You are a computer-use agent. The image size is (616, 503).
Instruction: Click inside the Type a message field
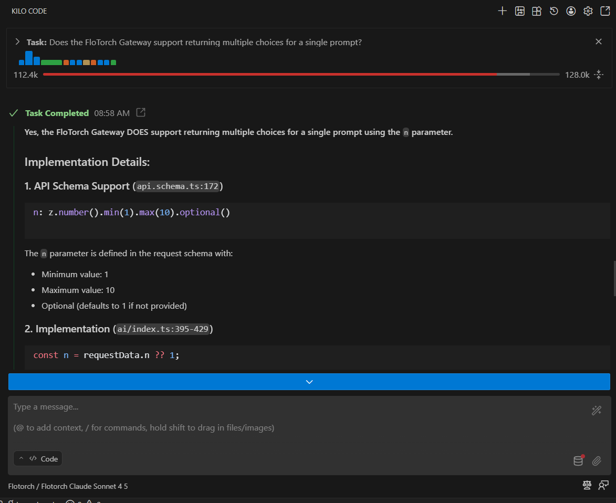point(158,407)
